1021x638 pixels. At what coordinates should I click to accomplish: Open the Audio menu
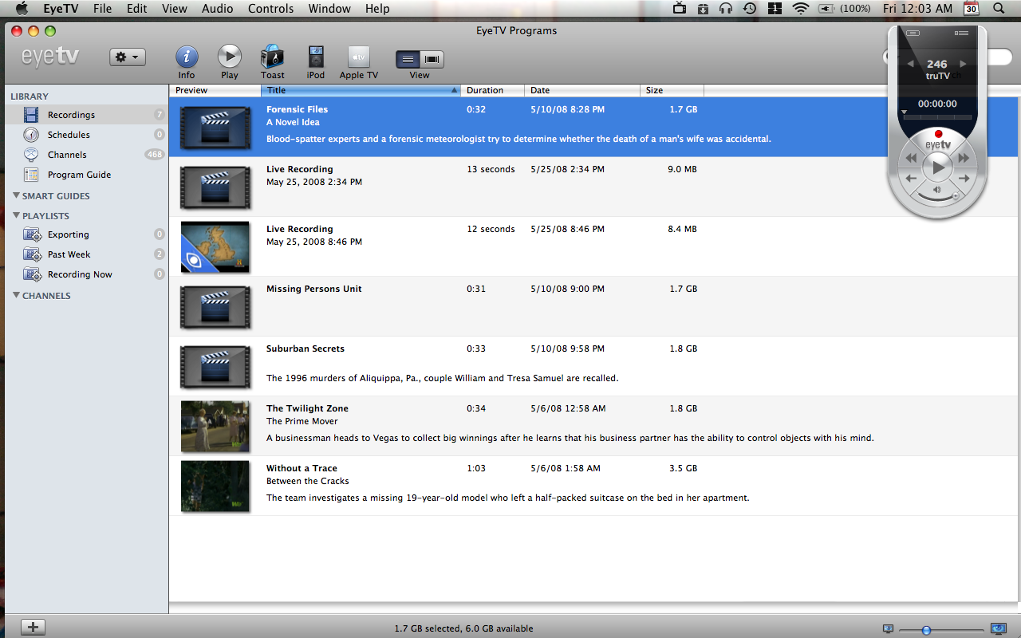(x=217, y=9)
